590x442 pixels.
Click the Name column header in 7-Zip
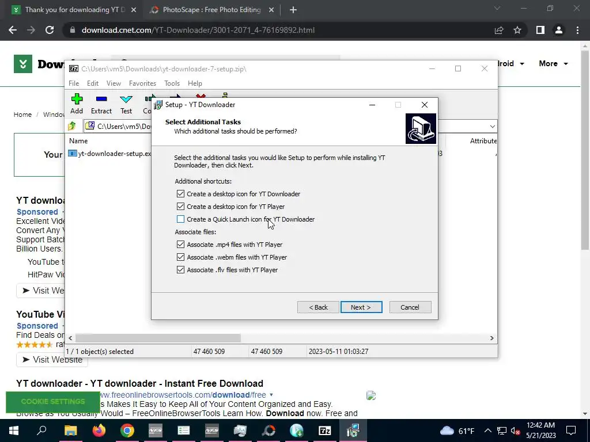click(x=78, y=141)
